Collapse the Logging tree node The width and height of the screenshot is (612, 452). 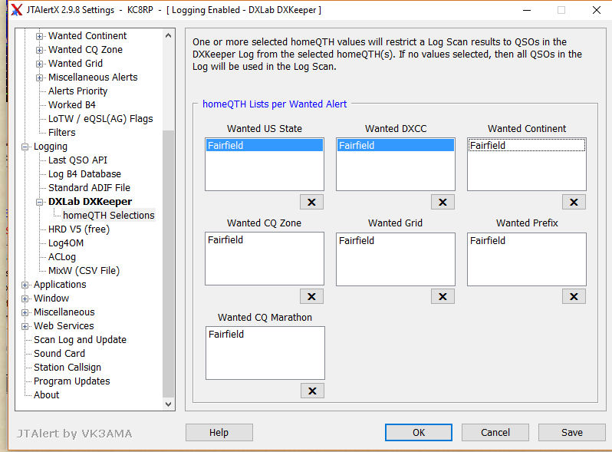pyautogui.click(x=25, y=147)
